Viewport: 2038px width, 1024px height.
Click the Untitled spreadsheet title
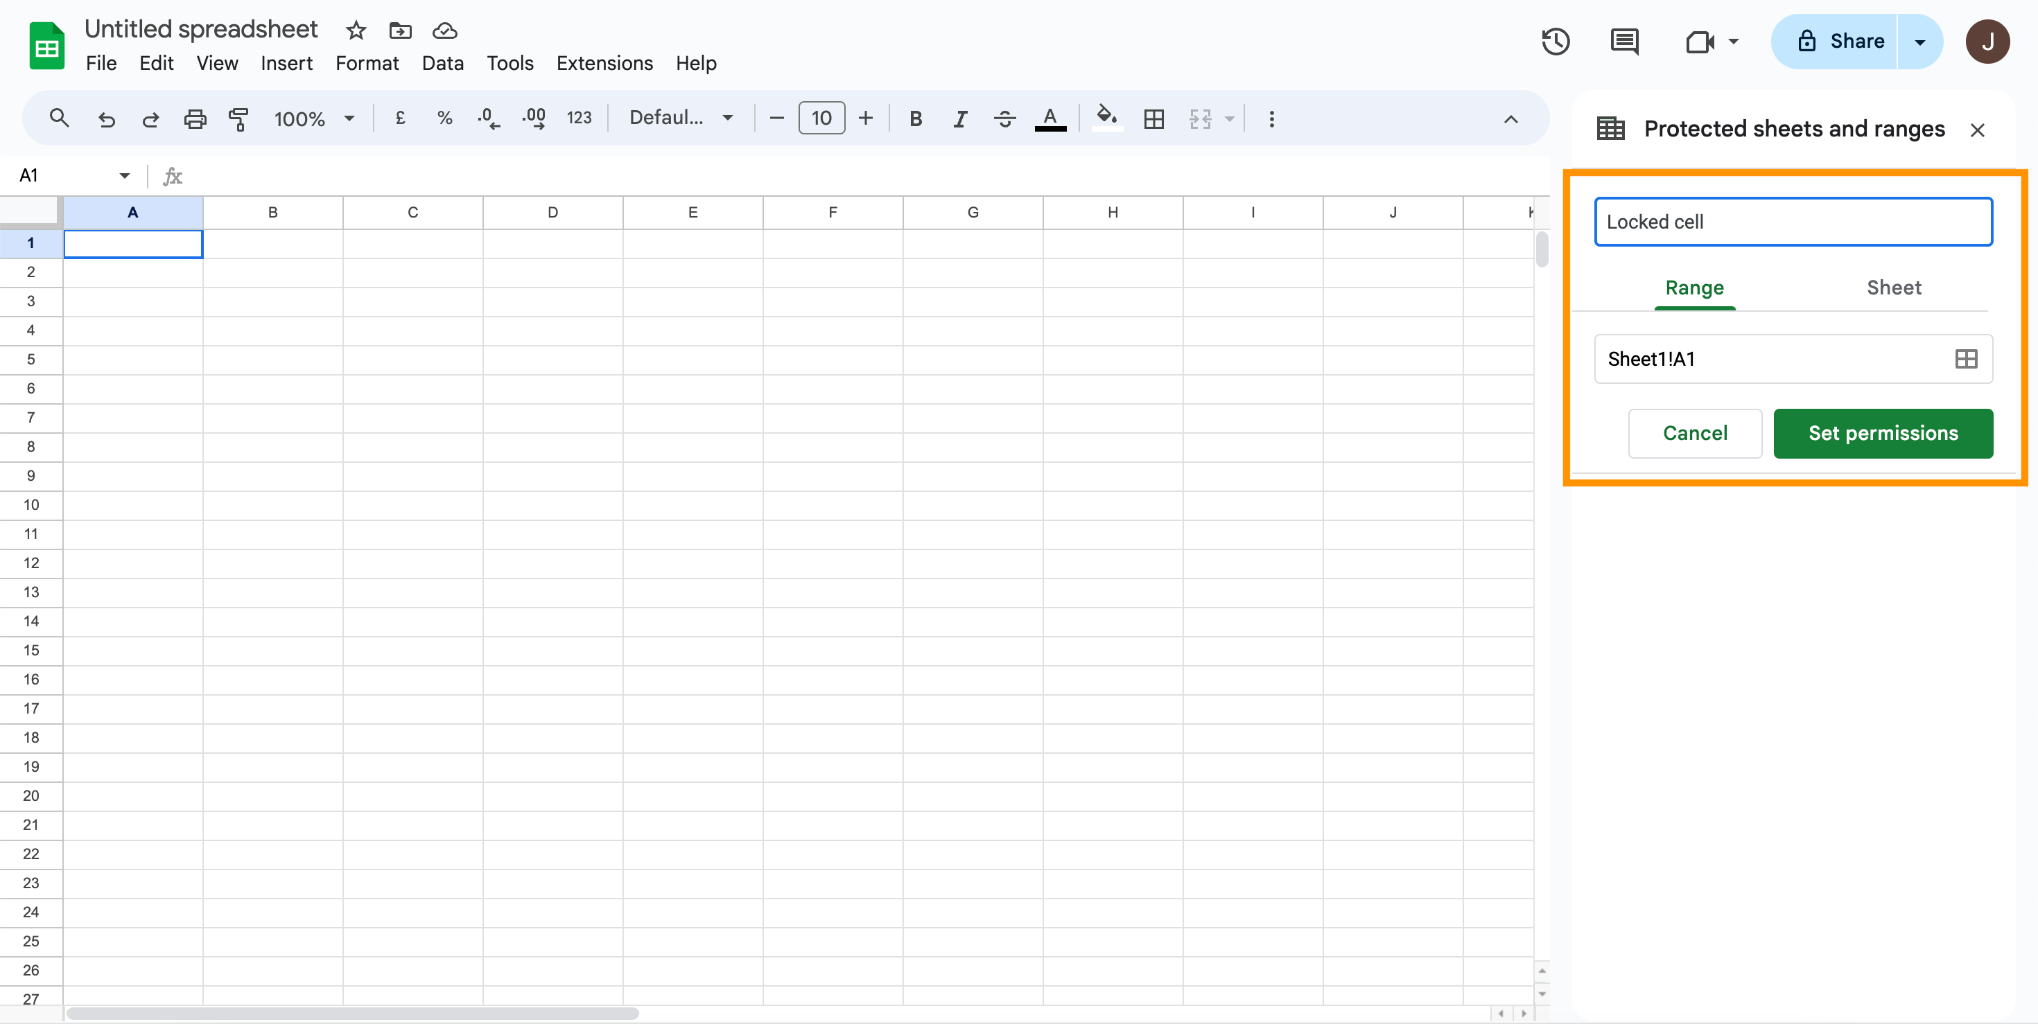tap(201, 29)
